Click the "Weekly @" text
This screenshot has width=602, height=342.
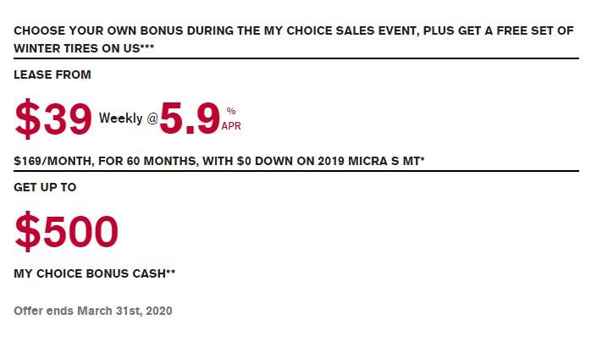pos(128,119)
